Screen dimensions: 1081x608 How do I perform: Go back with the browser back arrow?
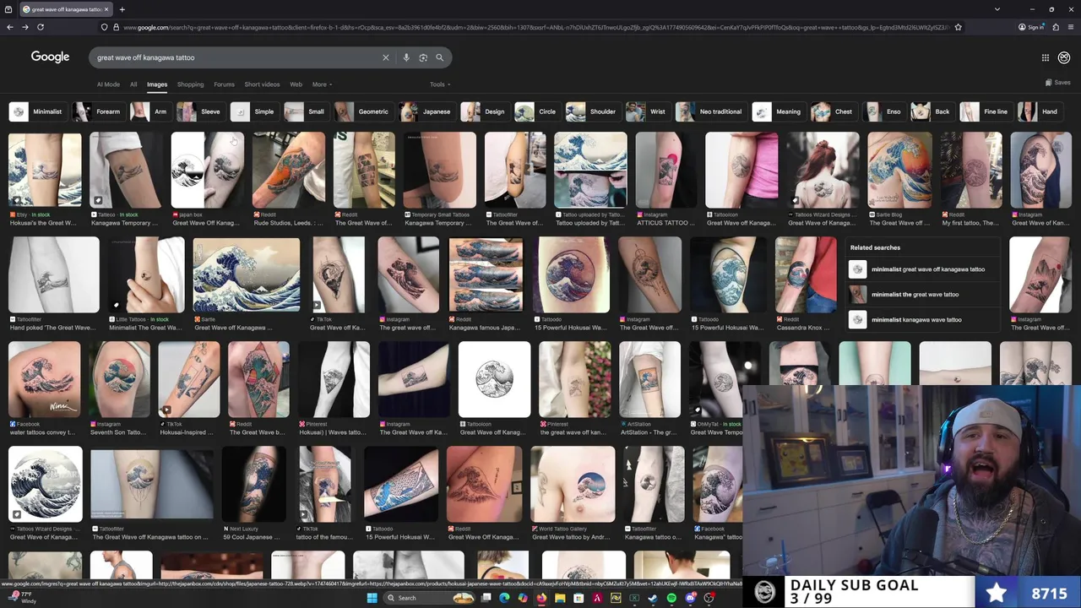10,27
